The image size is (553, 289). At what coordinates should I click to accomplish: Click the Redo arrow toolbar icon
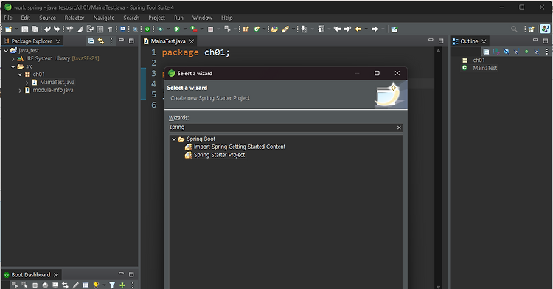coord(57,29)
